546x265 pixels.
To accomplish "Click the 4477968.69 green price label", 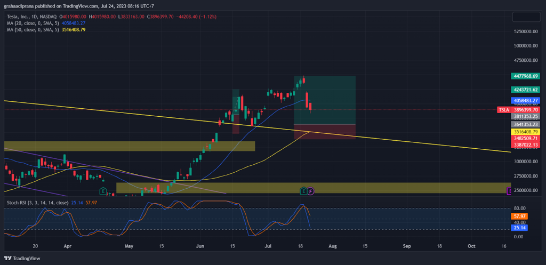I will (525, 76).
